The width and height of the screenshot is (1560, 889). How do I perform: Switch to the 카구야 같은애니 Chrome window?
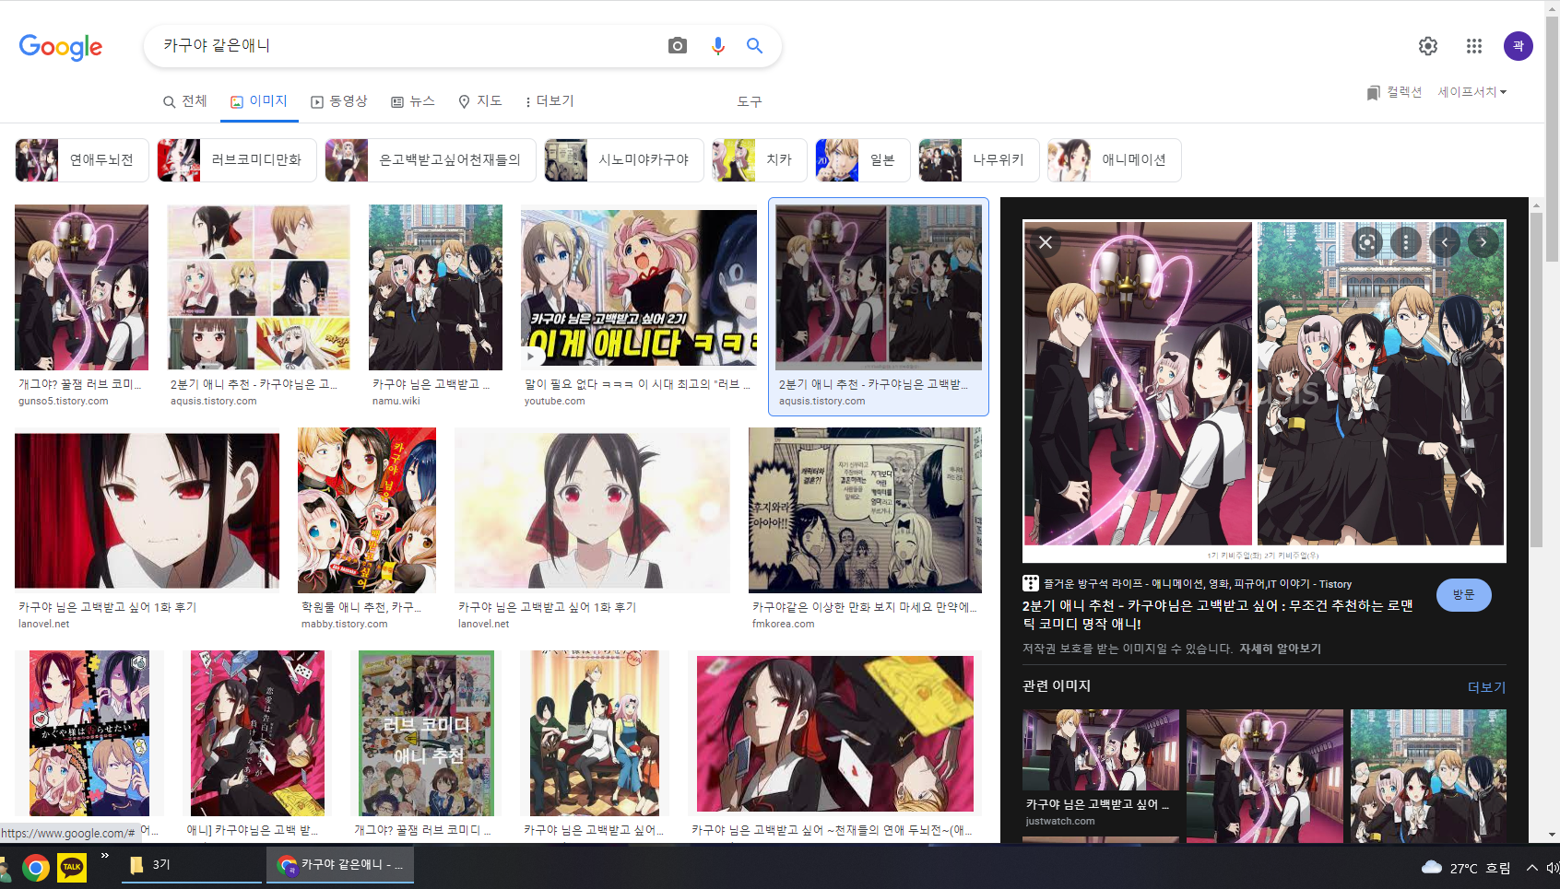click(x=340, y=865)
